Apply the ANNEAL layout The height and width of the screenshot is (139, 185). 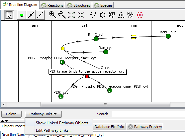click(112, 15)
